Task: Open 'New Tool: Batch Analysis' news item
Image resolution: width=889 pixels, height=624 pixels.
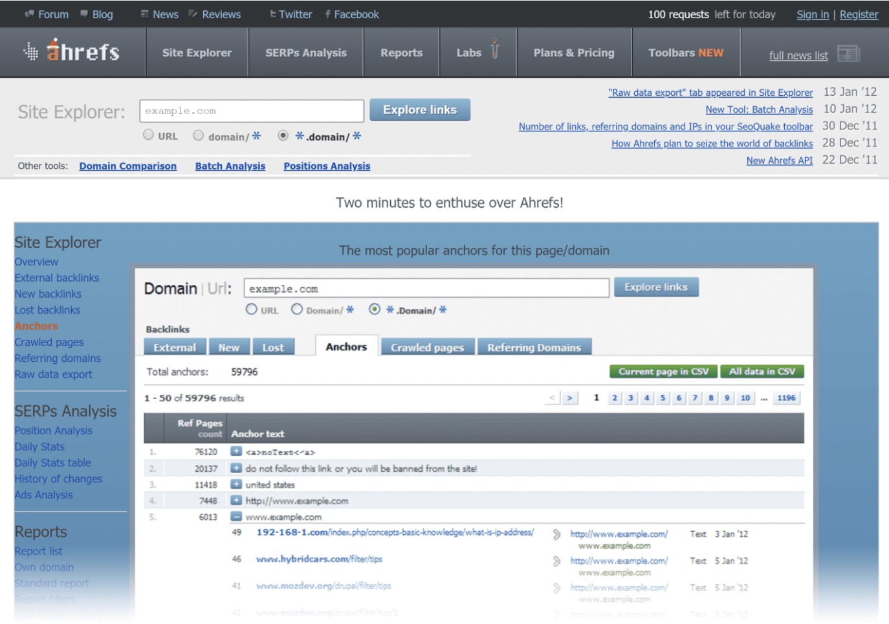Action: [759, 109]
